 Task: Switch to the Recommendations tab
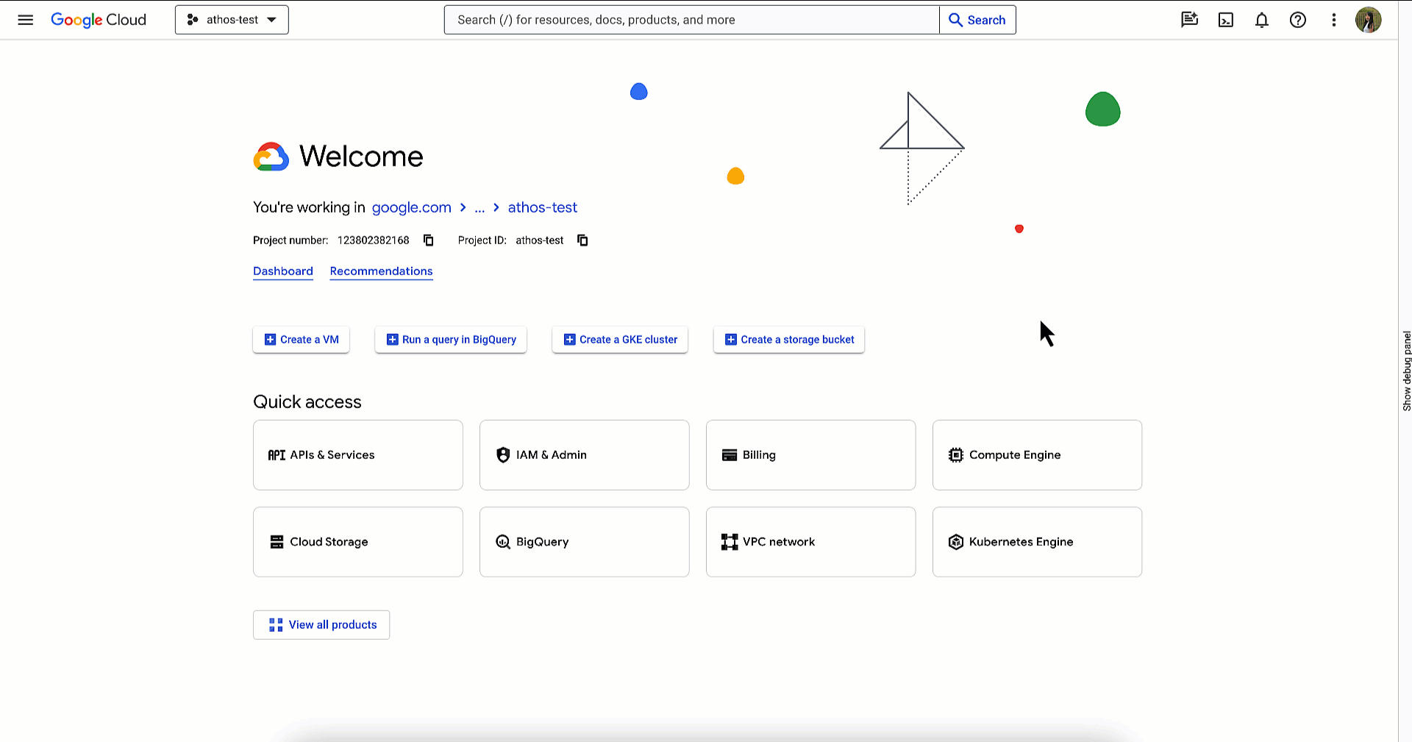(381, 271)
